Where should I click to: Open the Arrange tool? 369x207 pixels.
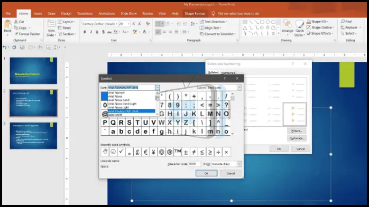point(288,28)
